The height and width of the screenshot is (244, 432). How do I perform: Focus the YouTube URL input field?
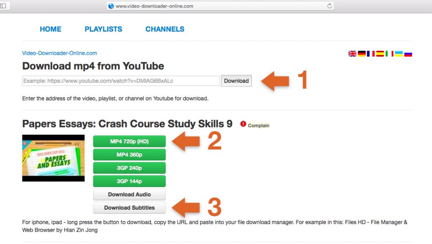(121, 81)
